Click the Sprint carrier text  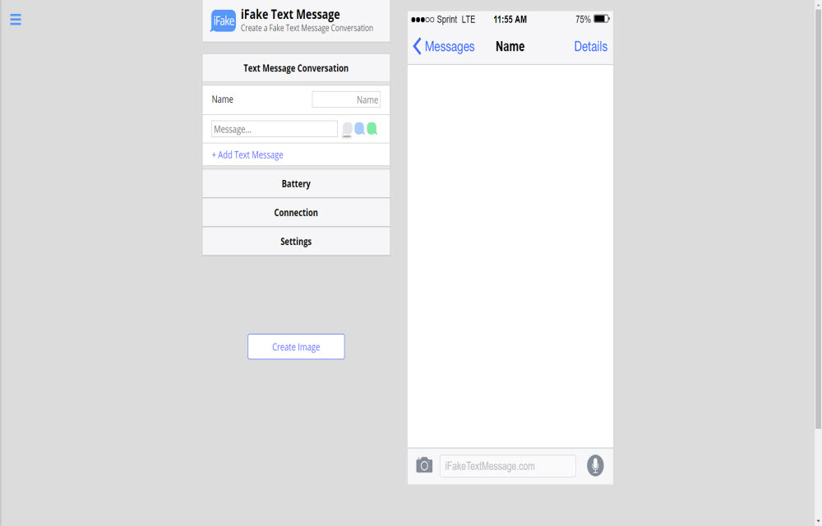click(x=446, y=20)
